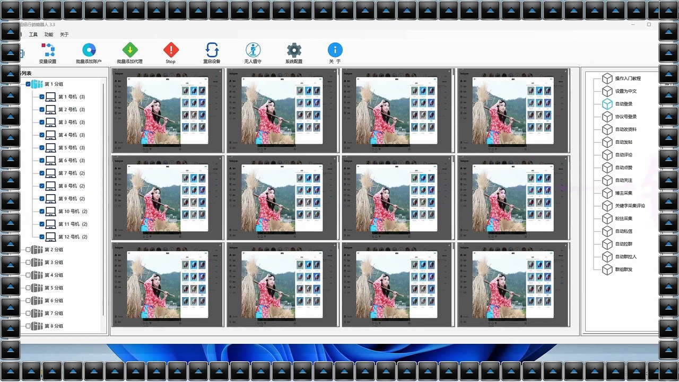This screenshot has width=679, height=382.
Task: Click the cube icon for 自动关注
Action: tap(607, 180)
